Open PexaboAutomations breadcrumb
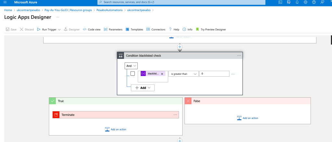Image resolution: width=332 pixels, height=142 pixels. (x=109, y=10)
